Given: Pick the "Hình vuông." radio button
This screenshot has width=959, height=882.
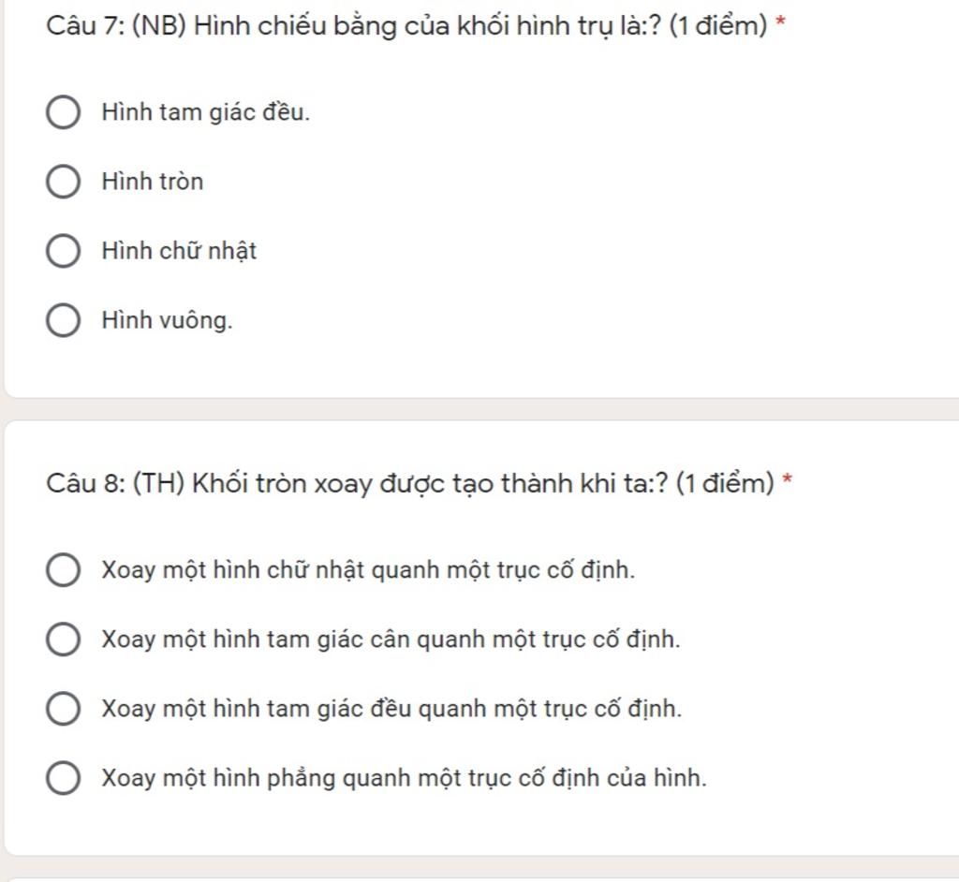Looking at the screenshot, I should pyautogui.click(x=63, y=320).
